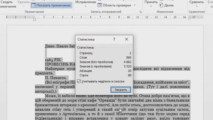213x120 pixels.
Task: Click the left indent marker on ruler
Action: [x=35, y=19]
